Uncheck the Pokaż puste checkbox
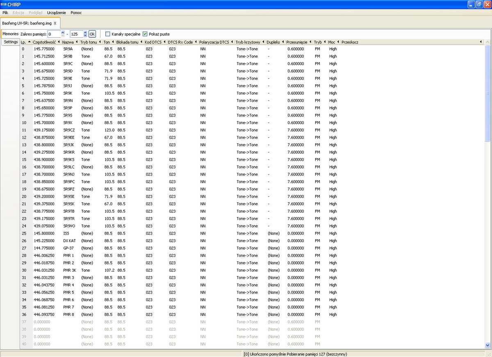This screenshot has width=492, height=357. (x=145, y=34)
